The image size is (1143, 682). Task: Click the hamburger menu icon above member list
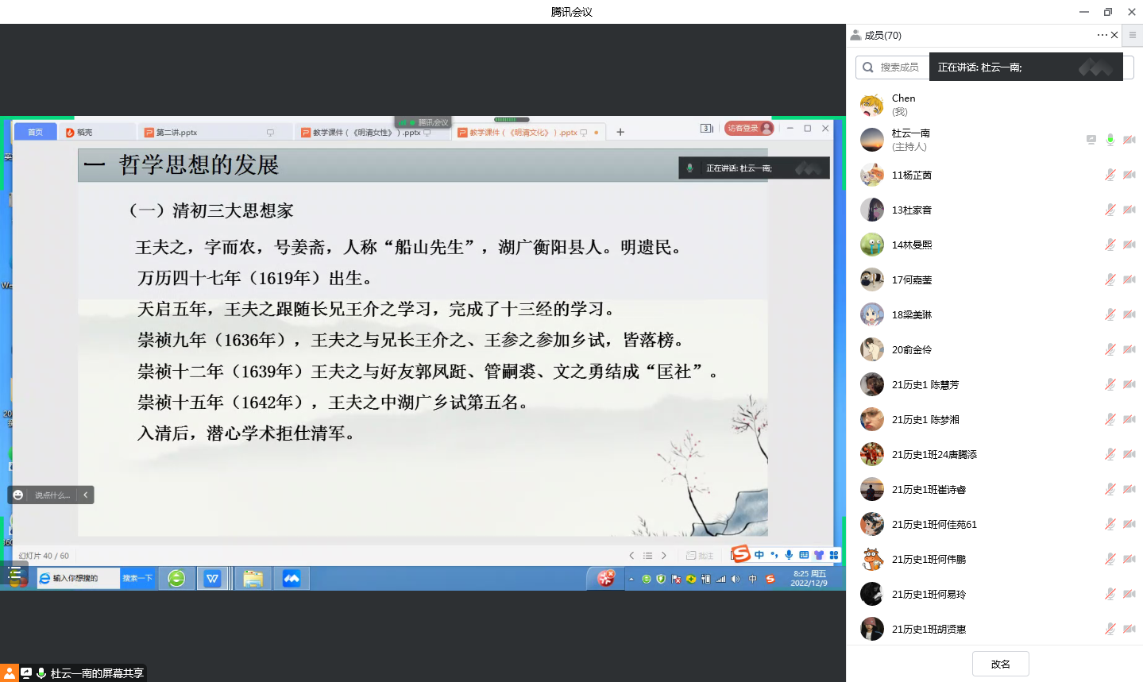tap(1133, 35)
